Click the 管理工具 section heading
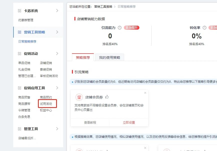Screen dimensions: 217x151 point(31,129)
